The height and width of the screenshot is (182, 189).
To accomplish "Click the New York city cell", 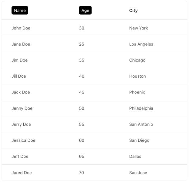I will [x=138, y=28].
